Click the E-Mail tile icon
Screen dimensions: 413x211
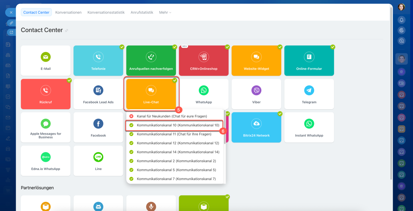[45, 57]
